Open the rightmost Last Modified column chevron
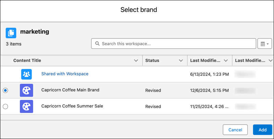The height and width of the screenshot is (139, 274). coord(271,60)
